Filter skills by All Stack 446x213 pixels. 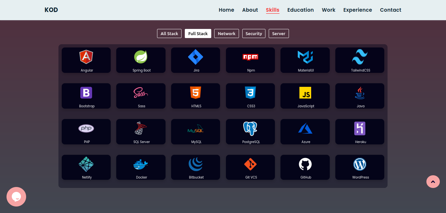pos(169,33)
